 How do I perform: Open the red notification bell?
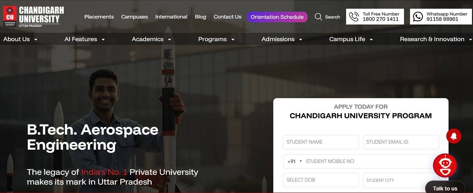[x=454, y=136]
